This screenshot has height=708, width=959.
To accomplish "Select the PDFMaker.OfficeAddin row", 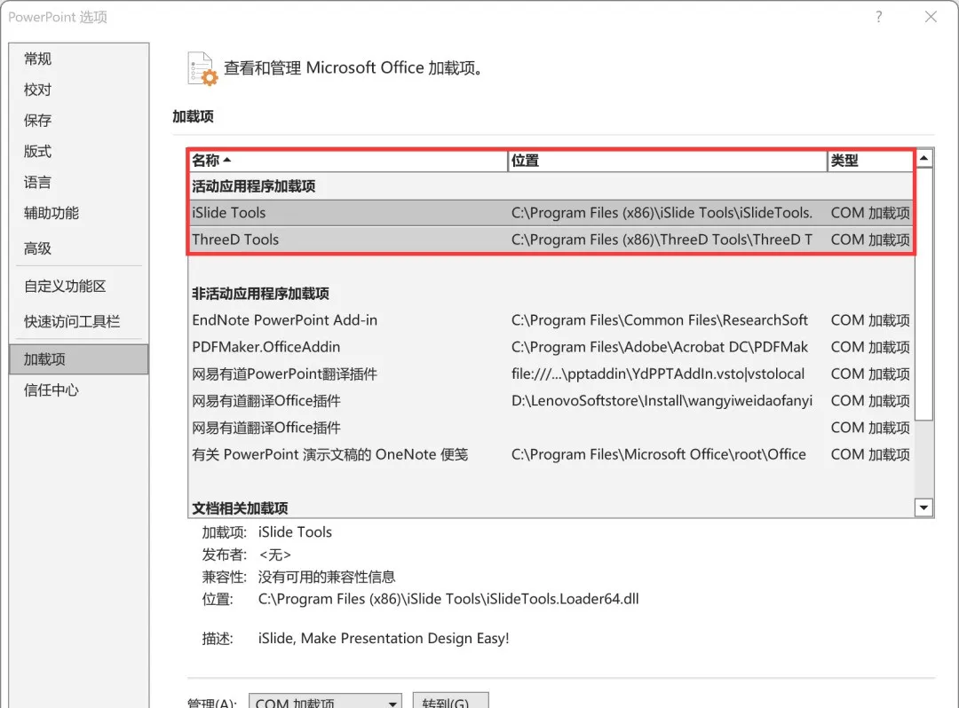I will click(551, 347).
